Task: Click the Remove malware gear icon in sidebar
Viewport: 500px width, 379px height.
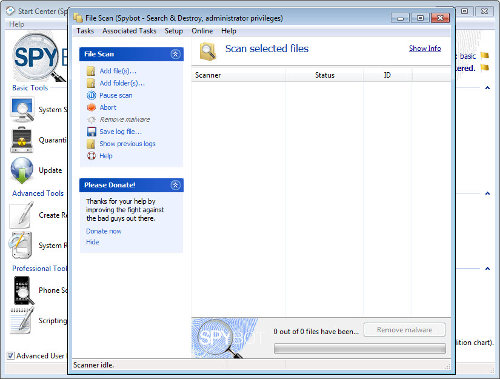Action: click(x=91, y=119)
